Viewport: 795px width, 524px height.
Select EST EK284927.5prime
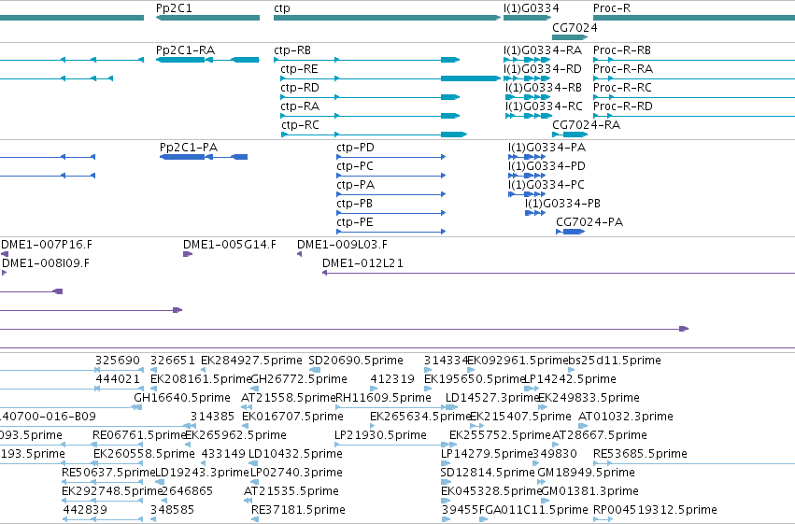[251, 361]
